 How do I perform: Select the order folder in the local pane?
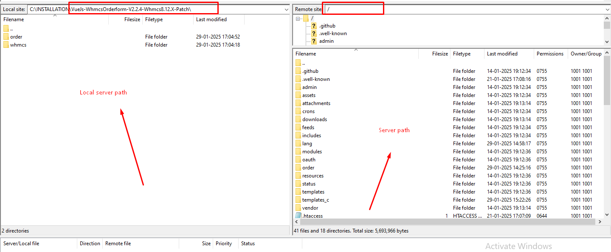click(16, 37)
